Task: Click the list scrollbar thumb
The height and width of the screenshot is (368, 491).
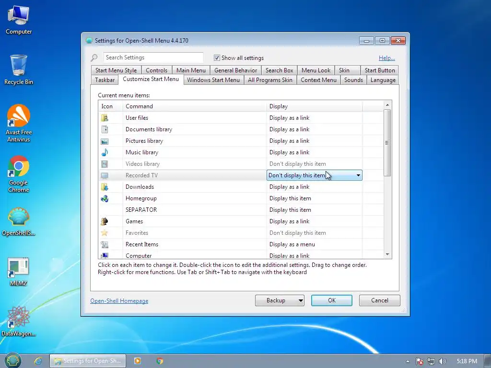Action: pos(387,143)
